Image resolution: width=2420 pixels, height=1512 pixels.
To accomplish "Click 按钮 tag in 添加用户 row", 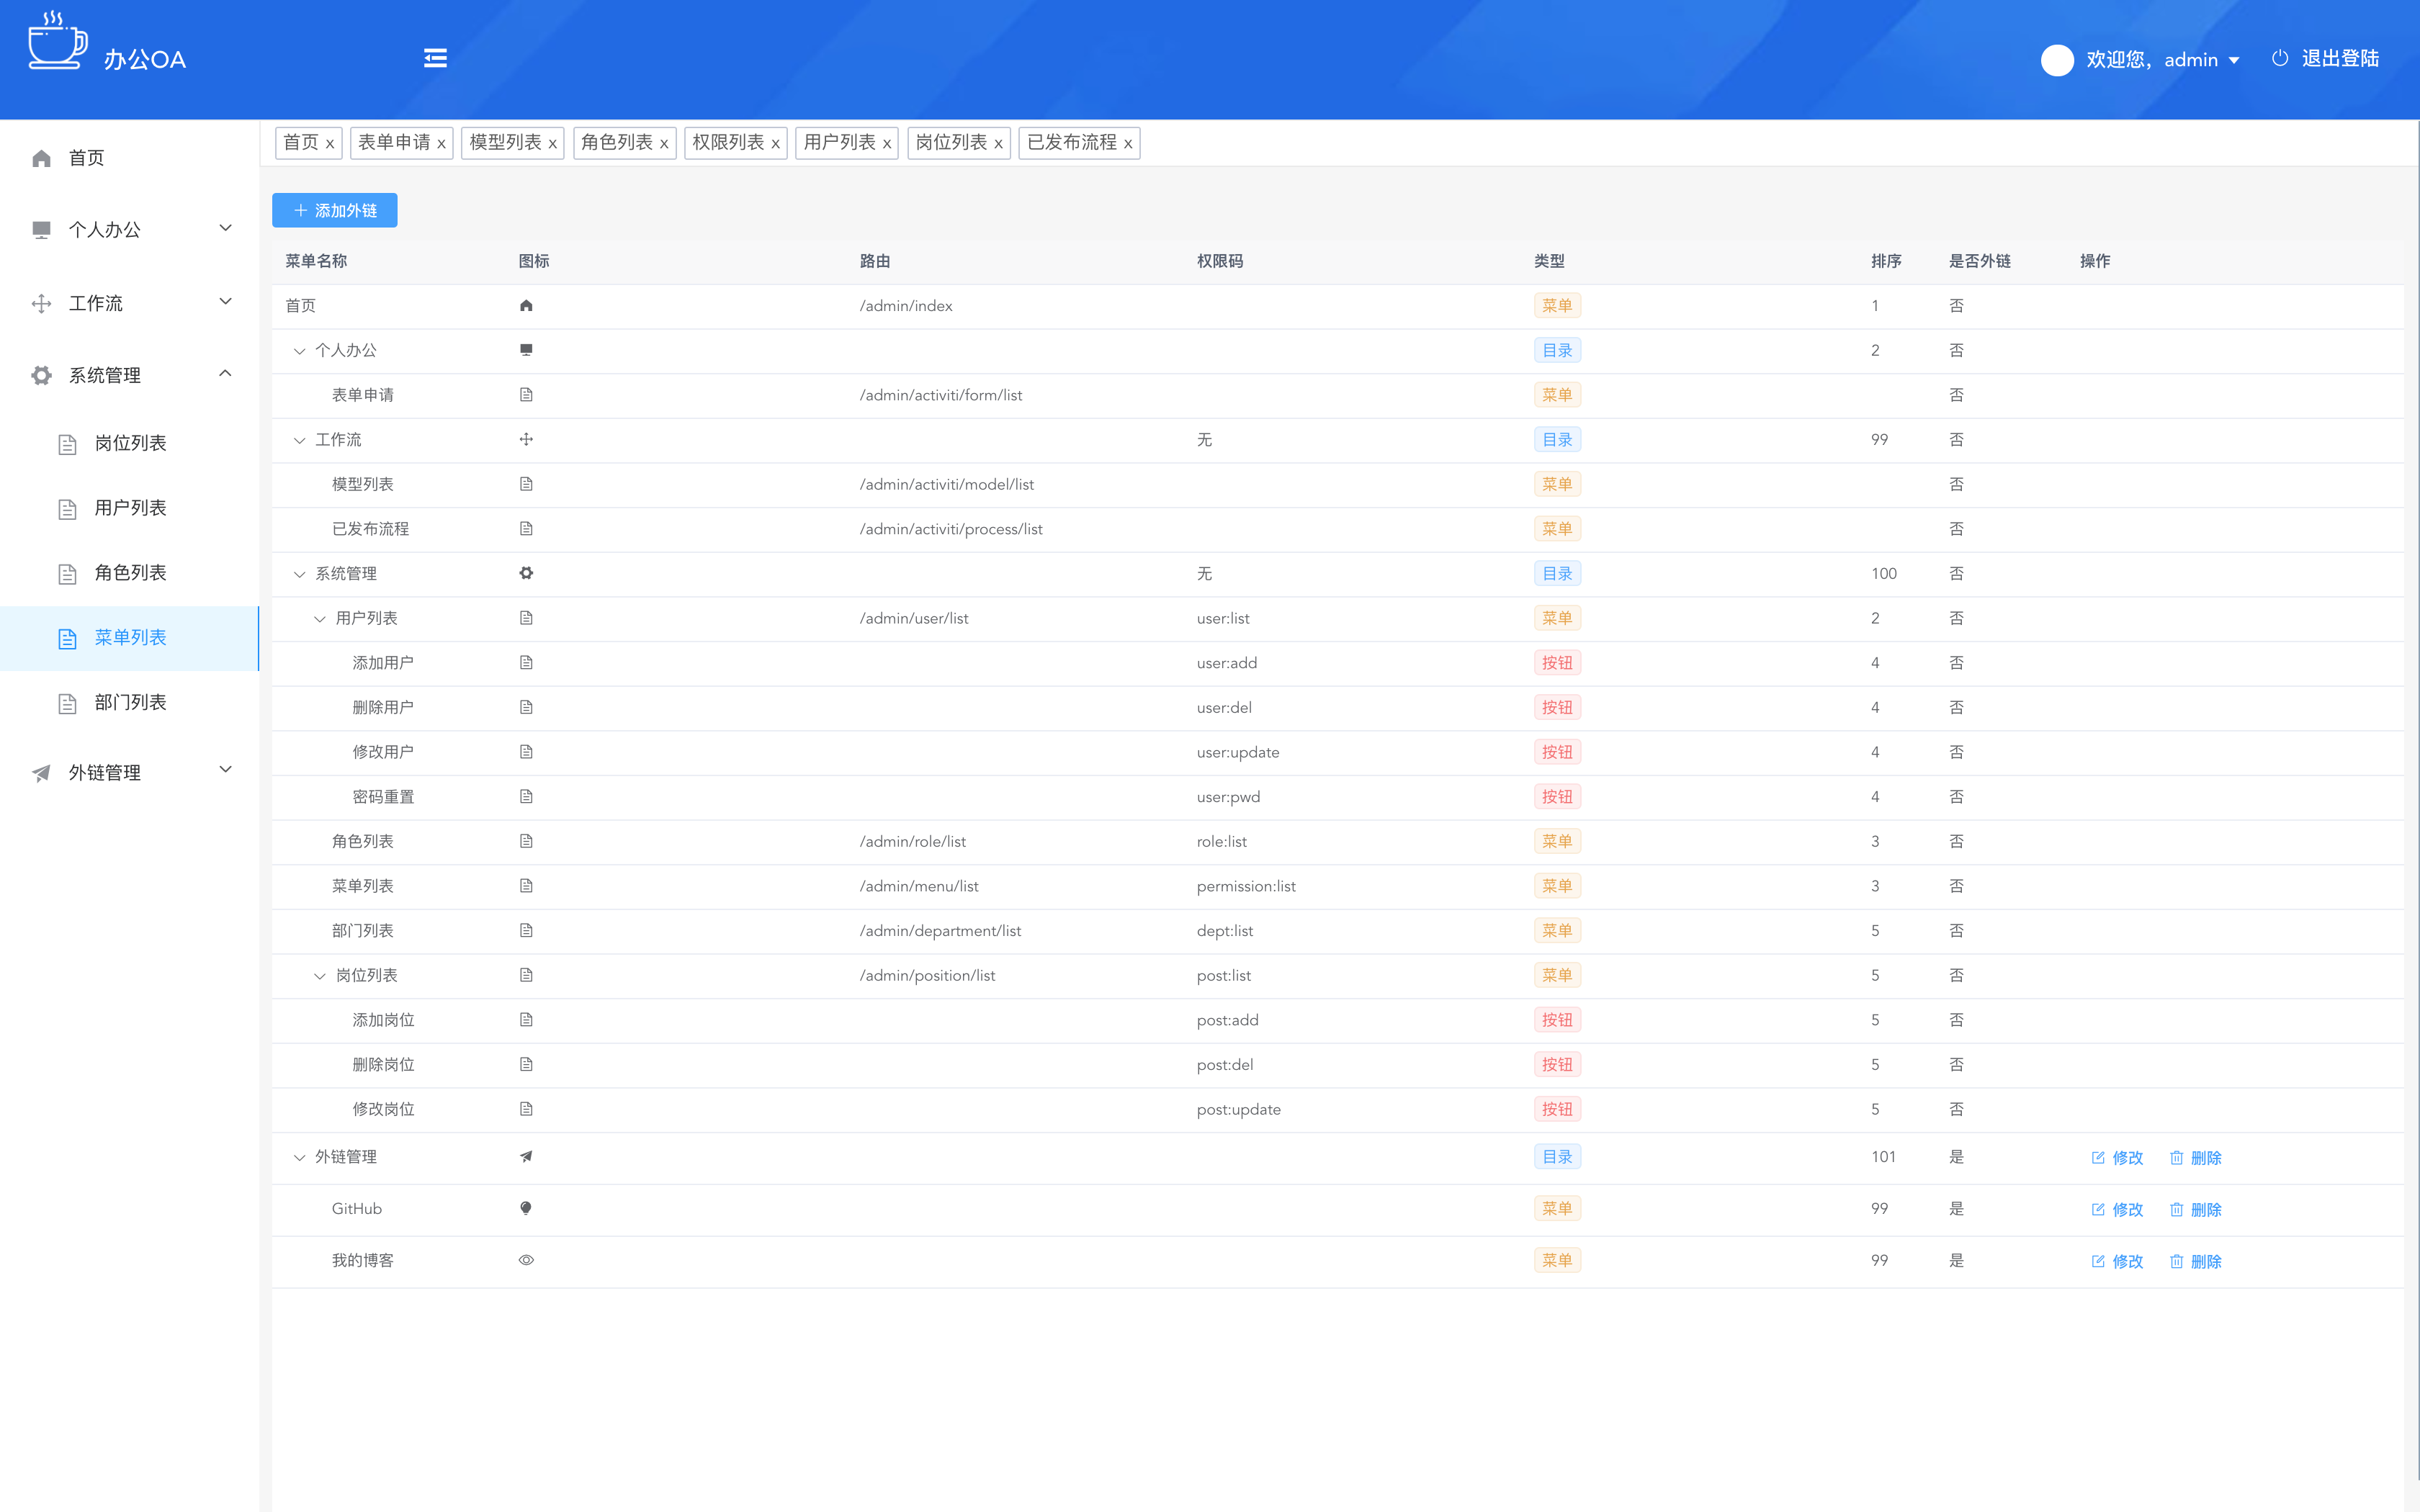I will point(1557,662).
